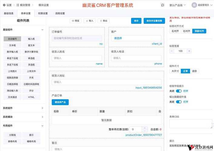Open the chat message icon
This screenshot has width=214, height=151.
pos(162,5)
